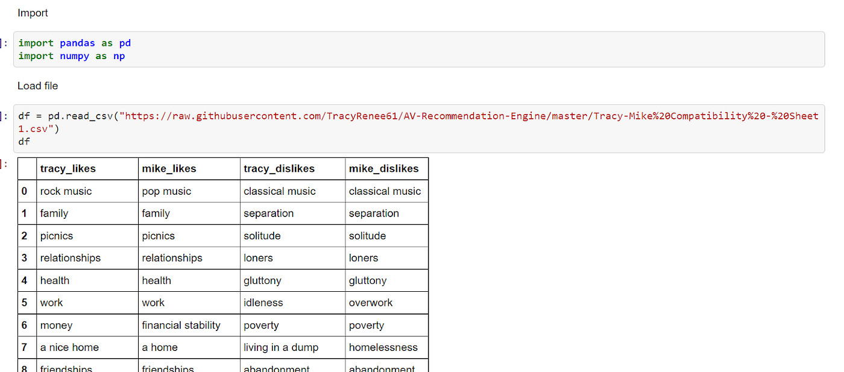Viewport: 844px width, 372px height.
Task: Click "classical music" under mike_dislikes
Action: coord(385,191)
